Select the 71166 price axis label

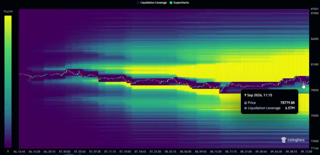[315, 148]
